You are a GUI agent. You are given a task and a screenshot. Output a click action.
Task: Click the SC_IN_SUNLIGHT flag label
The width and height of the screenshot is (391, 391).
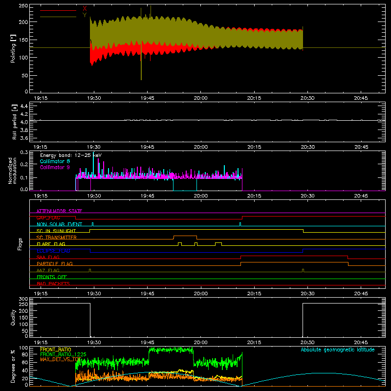56,231
